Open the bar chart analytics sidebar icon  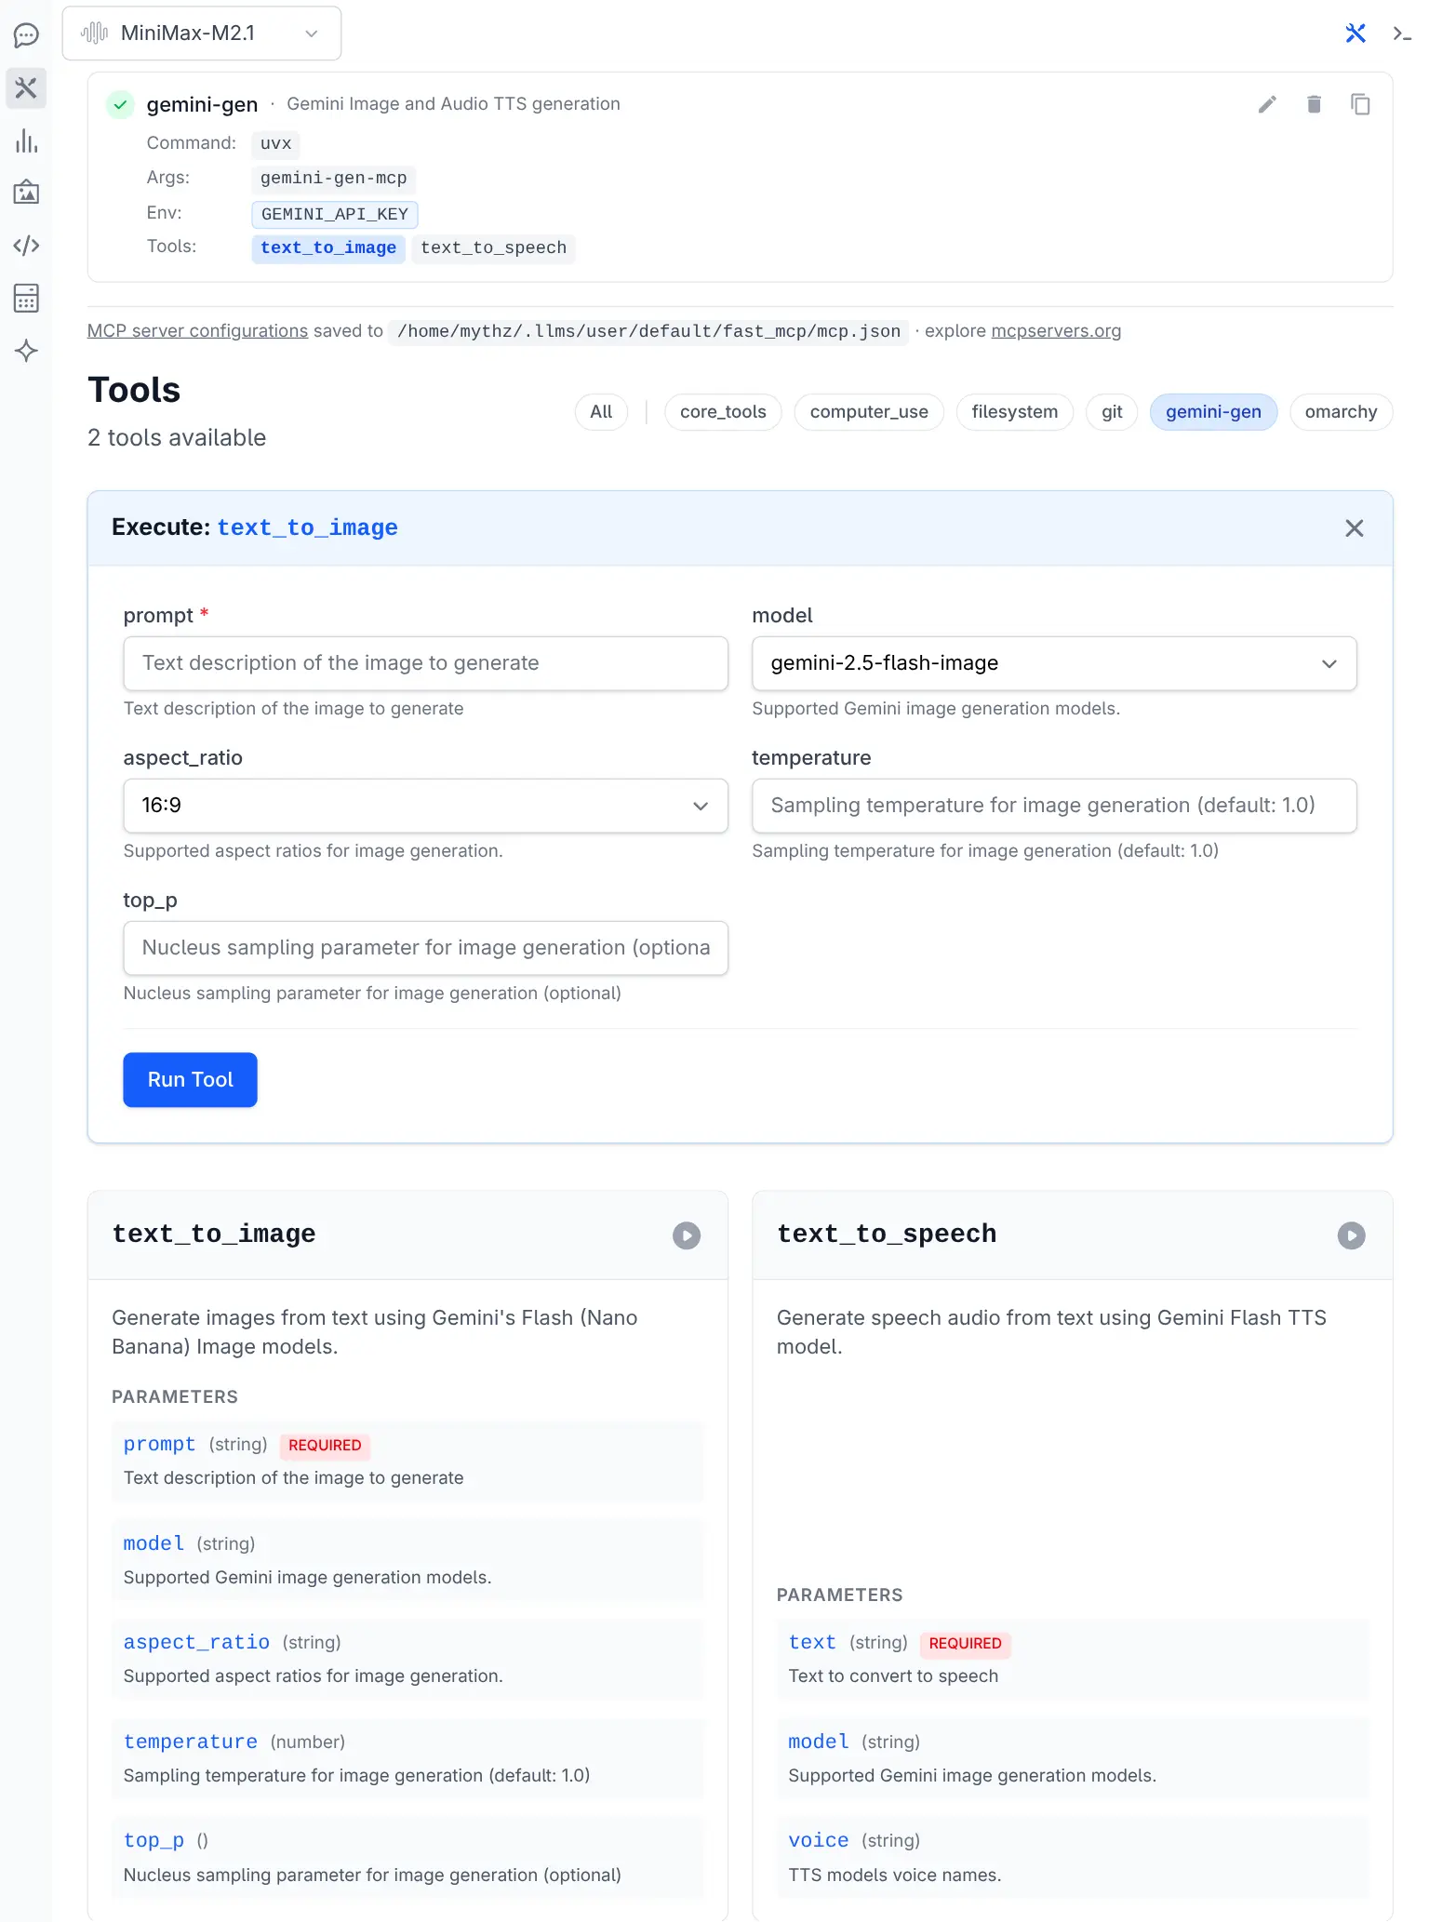(26, 141)
